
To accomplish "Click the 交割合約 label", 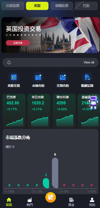I will (63, 86).
